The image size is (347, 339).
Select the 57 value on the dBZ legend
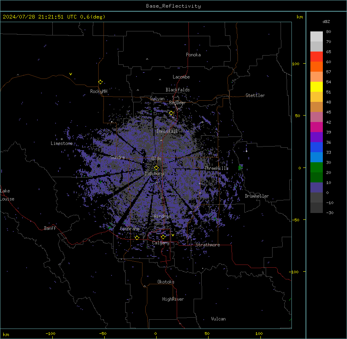pos(328,72)
